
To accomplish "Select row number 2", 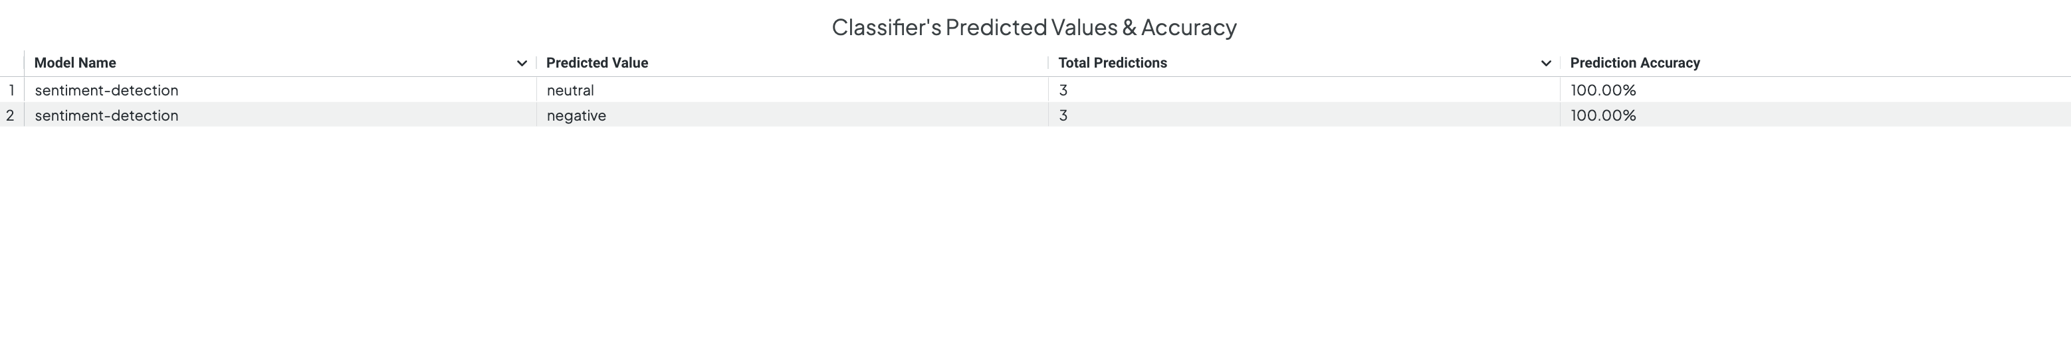I will (12, 115).
